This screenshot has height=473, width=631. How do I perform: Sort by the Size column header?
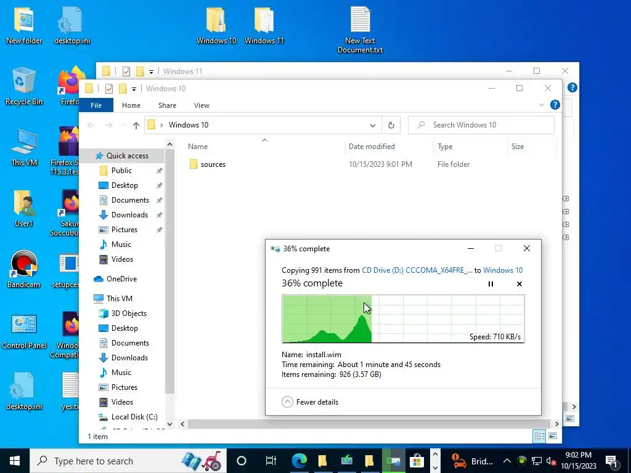[532, 147]
